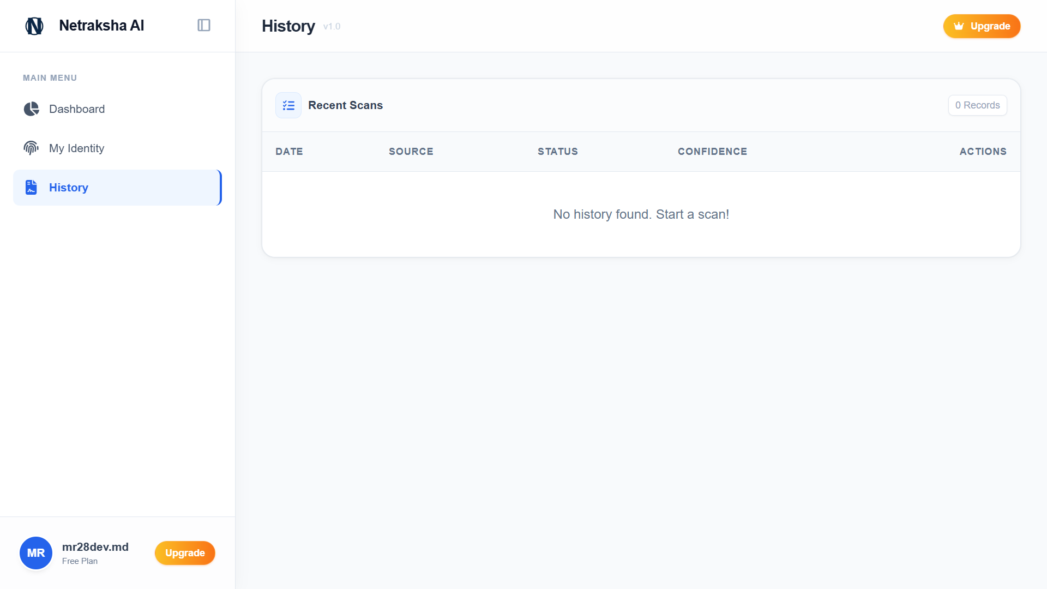1047x589 pixels.
Task: Click the crown icon on the top Upgrade button
Action: click(959, 26)
